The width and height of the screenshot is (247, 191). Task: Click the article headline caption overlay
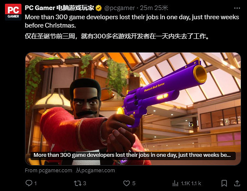click(133, 155)
